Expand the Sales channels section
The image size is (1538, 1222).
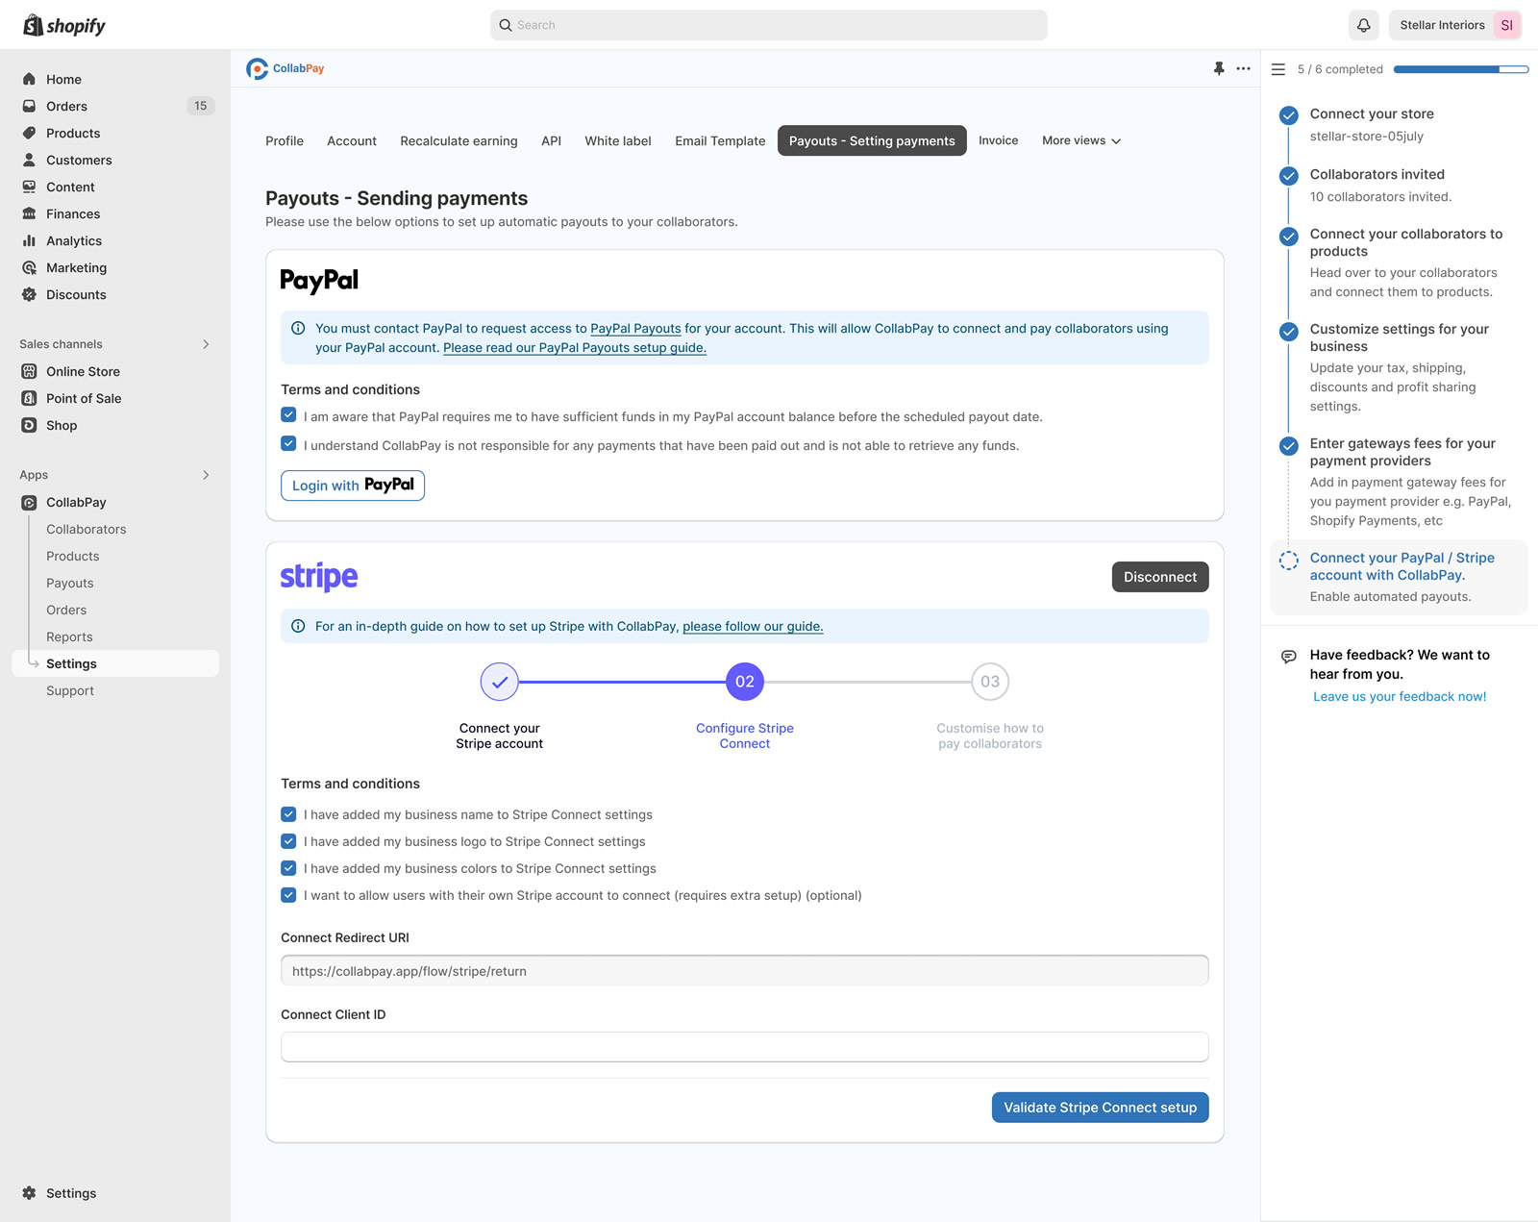tap(206, 343)
